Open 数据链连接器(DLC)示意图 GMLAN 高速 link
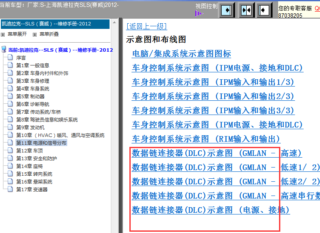This screenshot has height=233, width=320. [217, 153]
